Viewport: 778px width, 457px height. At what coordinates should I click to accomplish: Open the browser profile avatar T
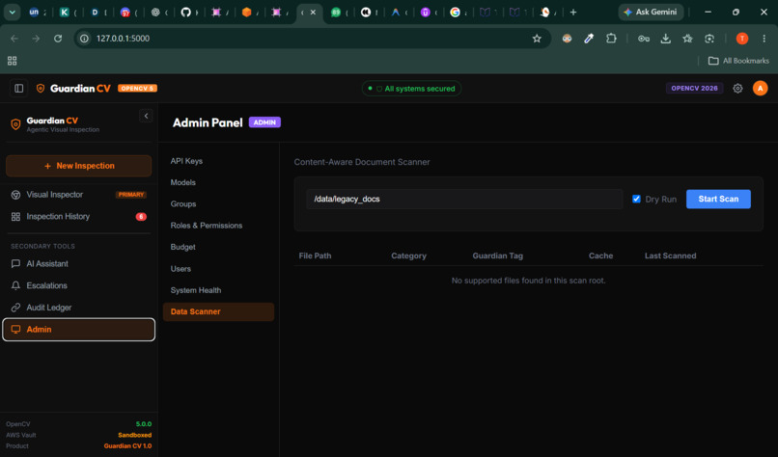click(x=741, y=39)
